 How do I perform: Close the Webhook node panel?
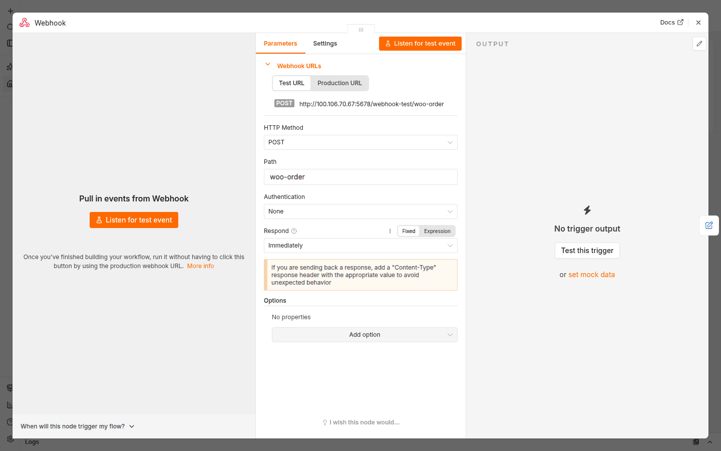click(698, 23)
